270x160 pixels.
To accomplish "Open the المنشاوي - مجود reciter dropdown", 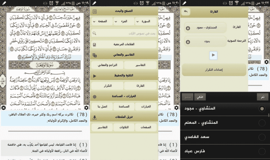I will 205,28.
